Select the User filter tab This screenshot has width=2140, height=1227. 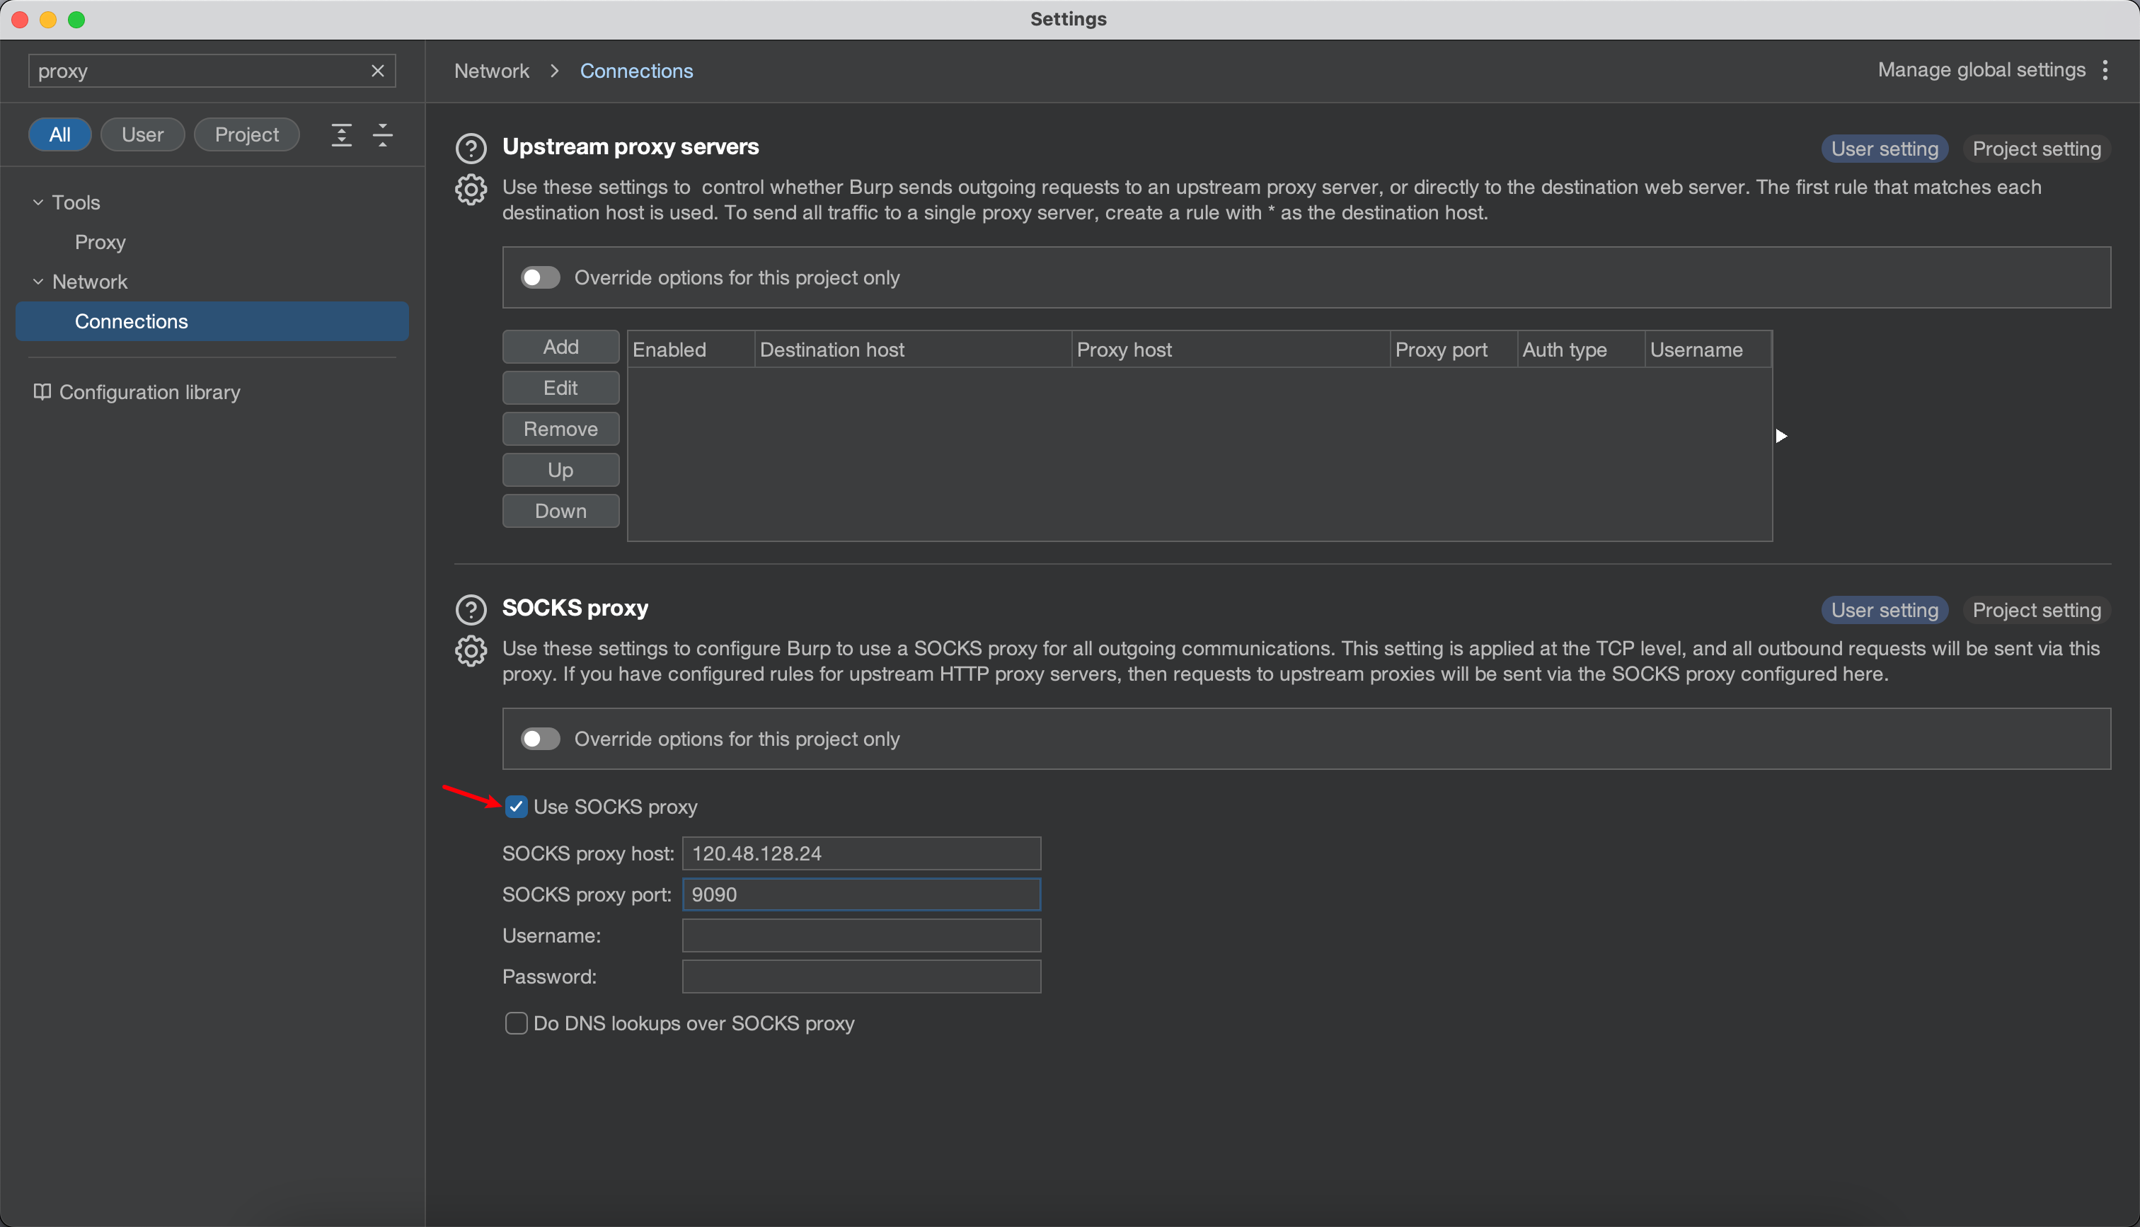click(x=142, y=135)
